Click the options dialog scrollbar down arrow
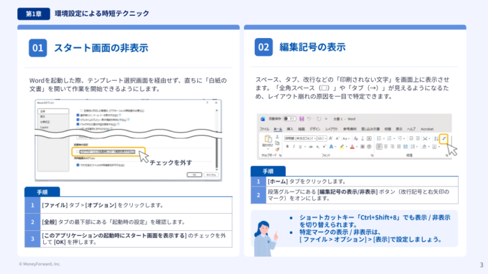Screen dimensions: 488x274 (217, 169)
